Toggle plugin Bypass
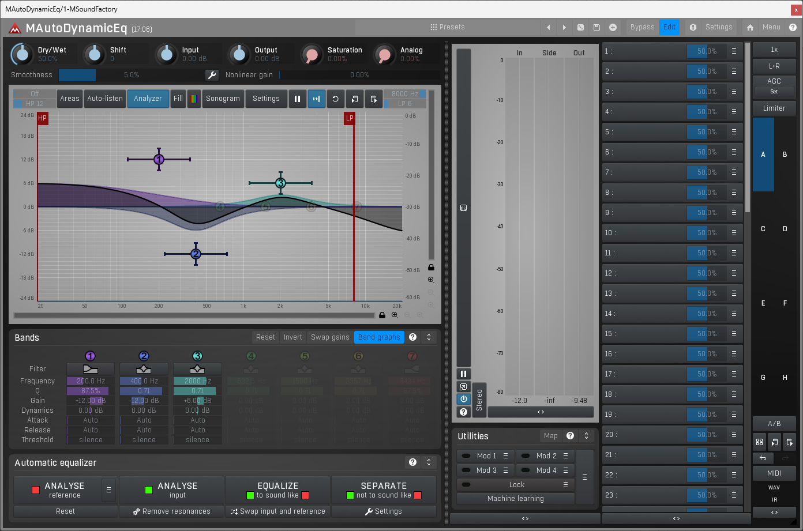 tap(642, 27)
